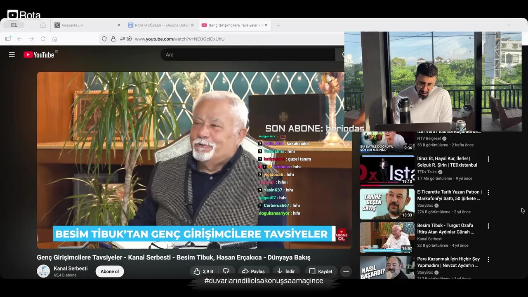
Task: Click the main video player area
Action: pos(194,160)
